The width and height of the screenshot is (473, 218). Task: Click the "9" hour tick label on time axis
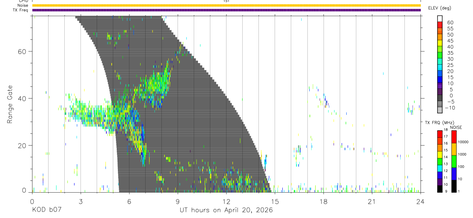(178, 201)
